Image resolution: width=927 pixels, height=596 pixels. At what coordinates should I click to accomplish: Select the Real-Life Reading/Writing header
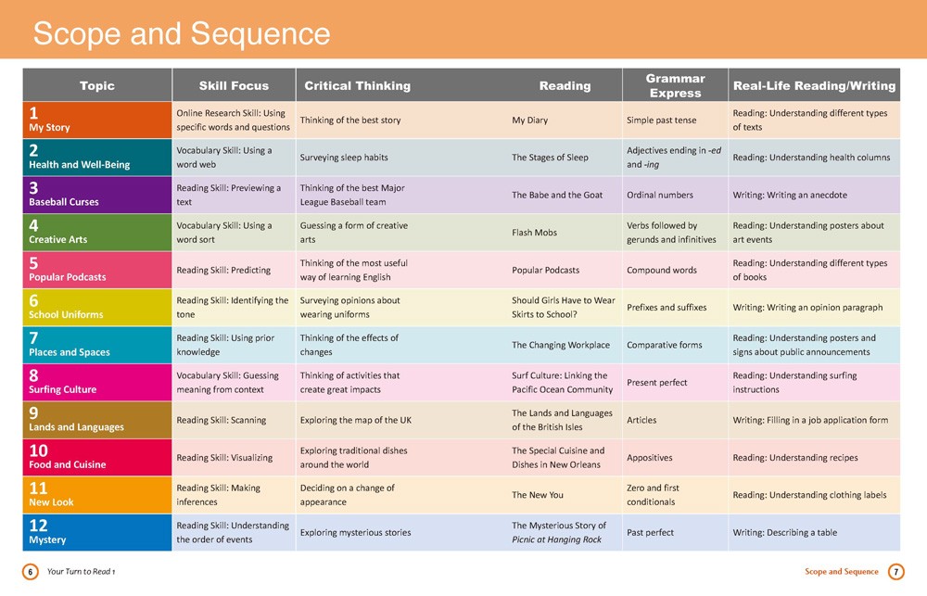coord(814,85)
